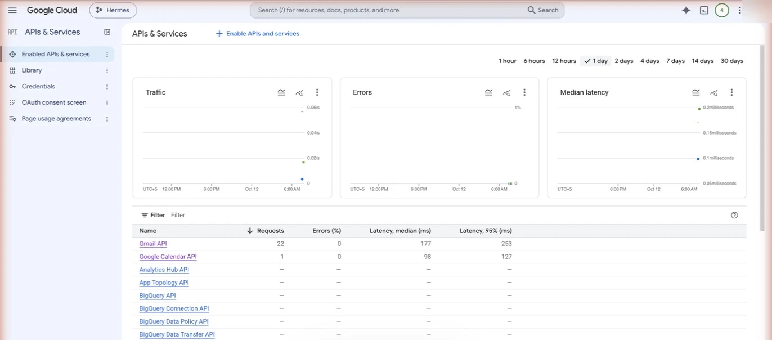The image size is (772, 340).
Task: Select the 4 days time range
Action: coord(650,61)
